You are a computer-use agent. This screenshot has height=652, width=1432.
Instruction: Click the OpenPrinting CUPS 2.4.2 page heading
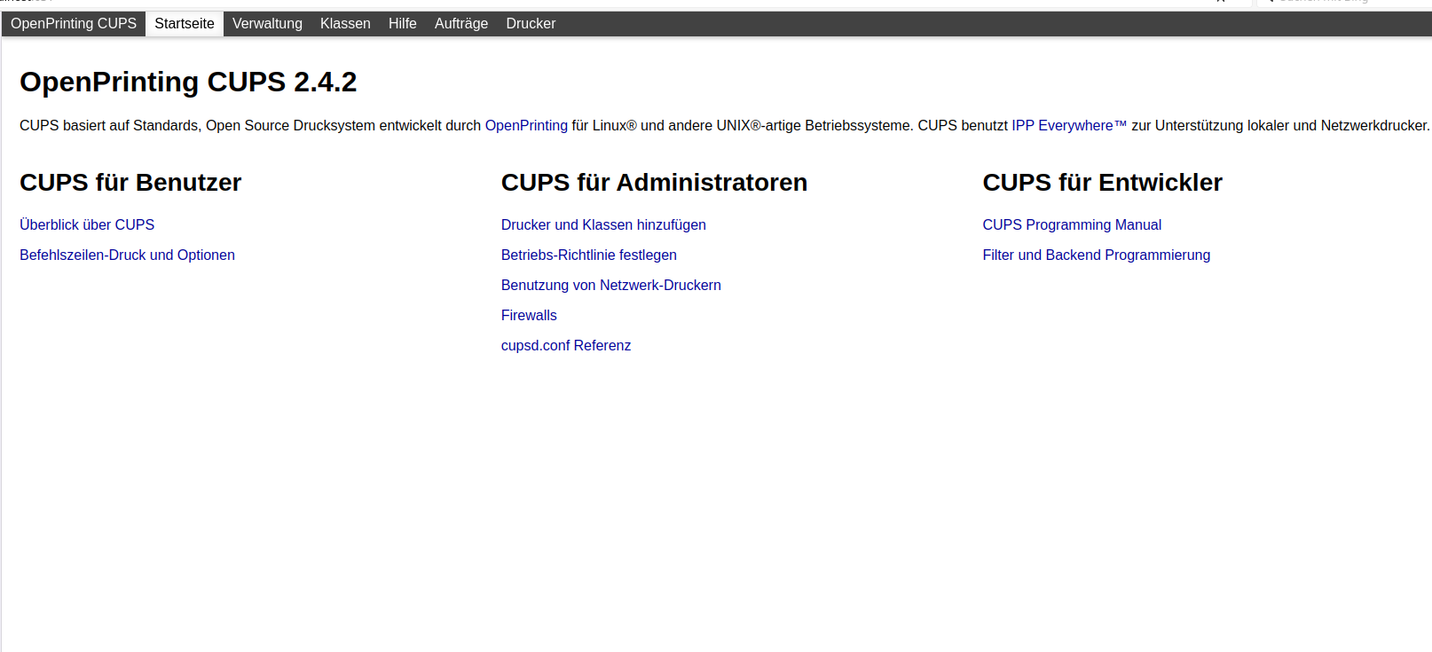tap(188, 82)
